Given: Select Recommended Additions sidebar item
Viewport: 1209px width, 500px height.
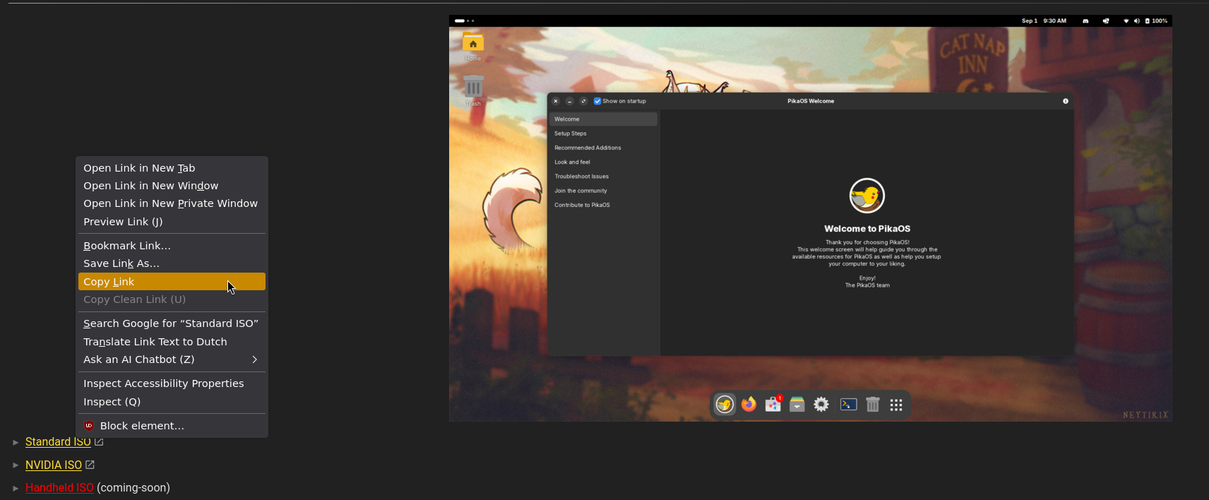Looking at the screenshot, I should tap(604, 148).
